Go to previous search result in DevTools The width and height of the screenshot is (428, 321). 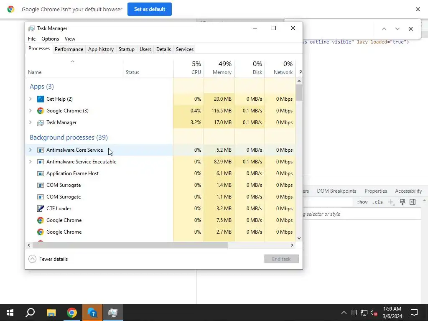tap(384, 29)
